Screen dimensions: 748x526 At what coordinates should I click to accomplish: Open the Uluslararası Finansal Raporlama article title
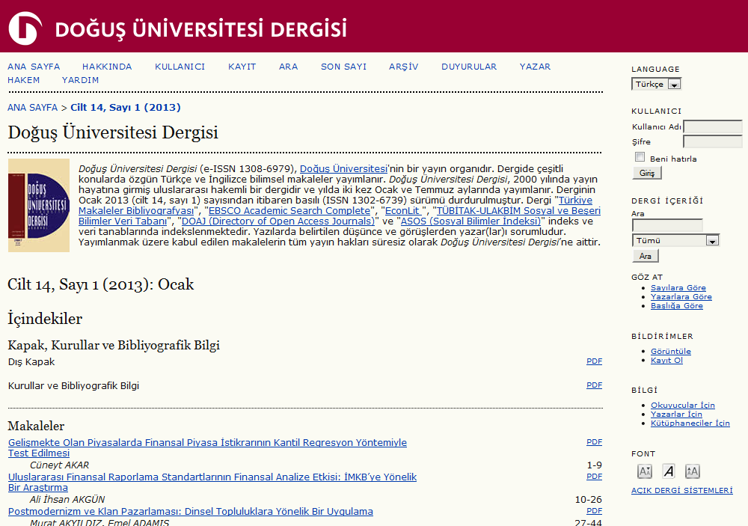click(212, 482)
